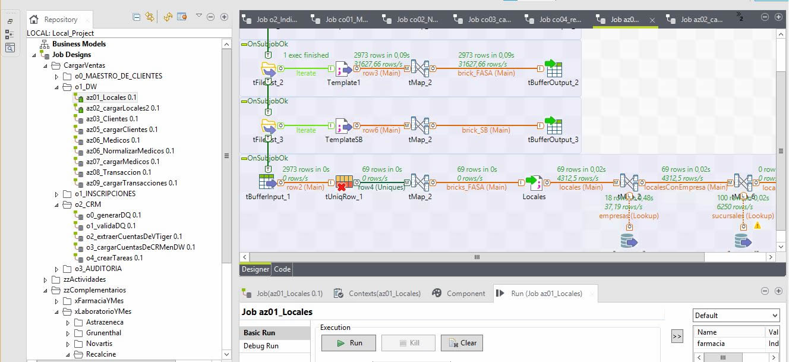The height and width of the screenshot is (362, 789).
Task: Open the Contexts(az01_Locales) tab
Action: pos(378,294)
